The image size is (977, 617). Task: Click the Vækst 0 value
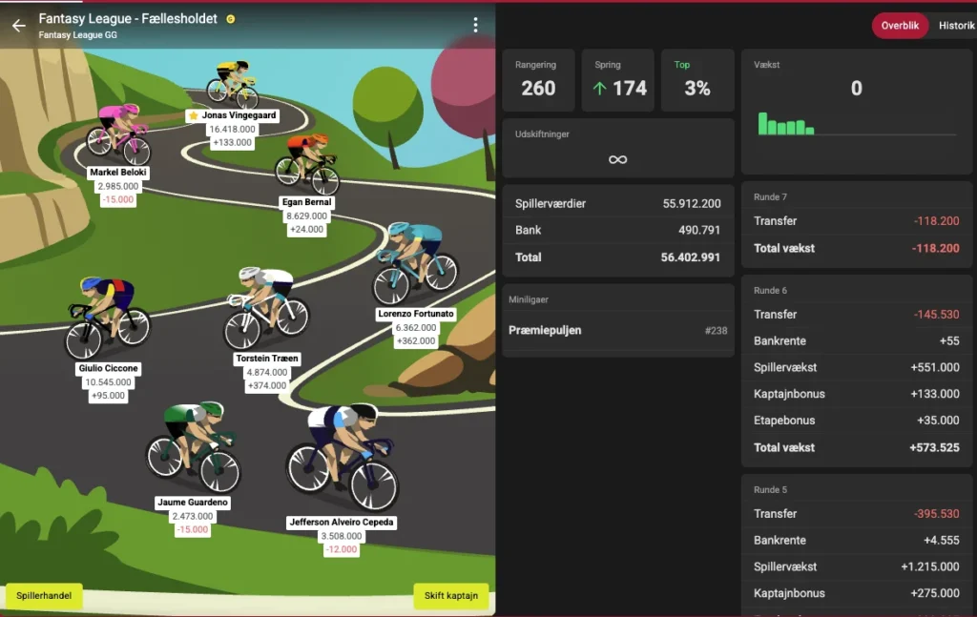point(857,89)
